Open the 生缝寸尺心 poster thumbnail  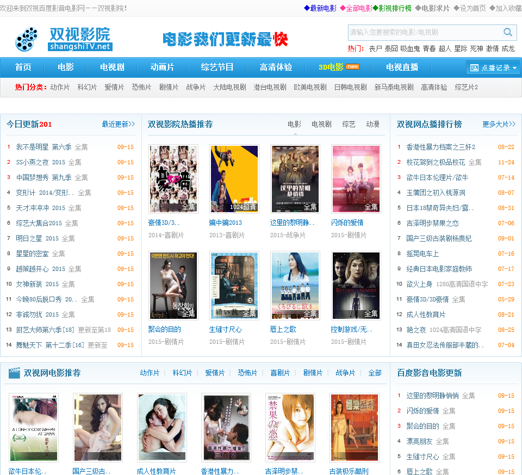pos(234,286)
